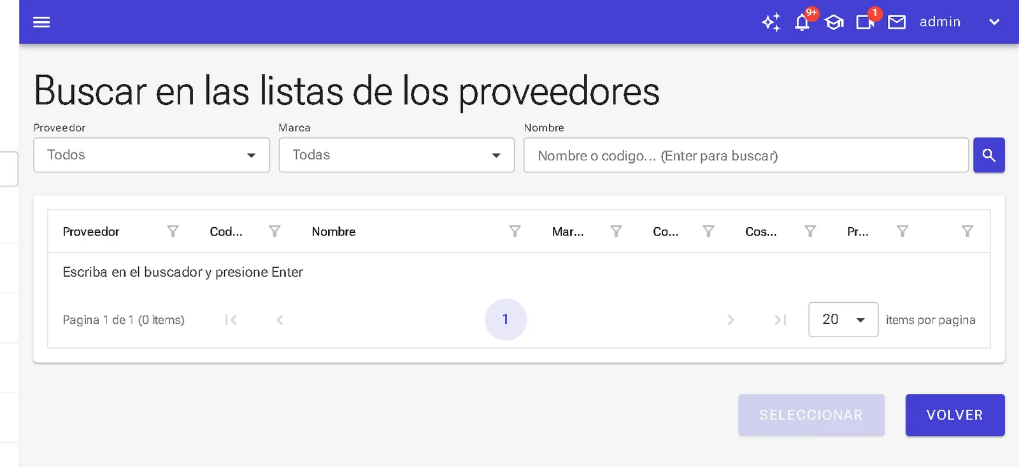Filter the Cod... column
1019x467 pixels.
274,231
